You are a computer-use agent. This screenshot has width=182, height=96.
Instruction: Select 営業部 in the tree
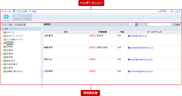click(x=10, y=54)
